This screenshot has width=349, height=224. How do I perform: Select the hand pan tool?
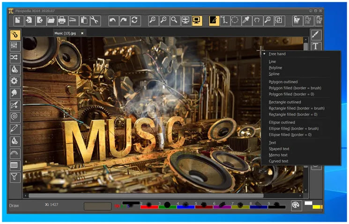tap(257, 21)
